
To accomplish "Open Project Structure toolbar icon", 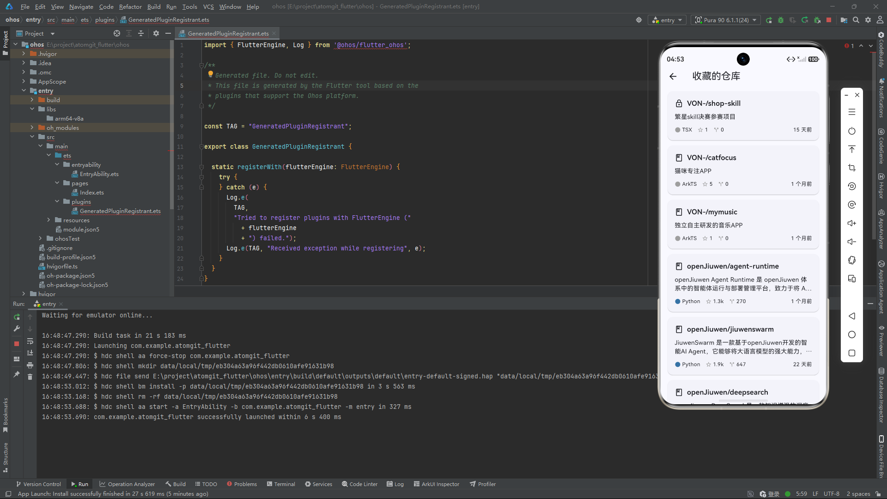I will (x=844, y=20).
